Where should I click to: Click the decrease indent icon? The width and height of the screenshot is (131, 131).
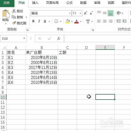[x=119, y=21]
